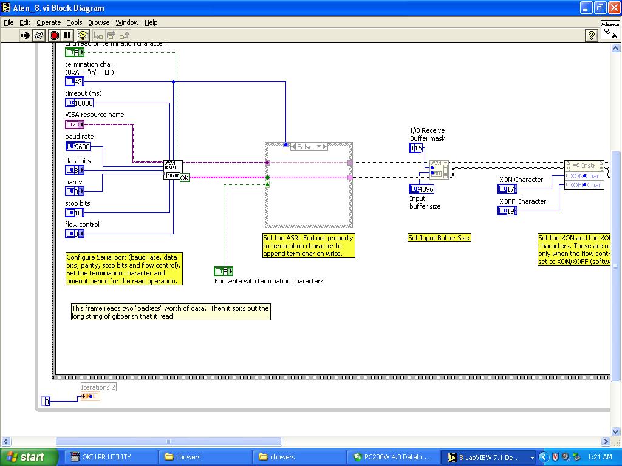Select the VISA Set Buffer Size node
The image size is (622, 466).
tap(439, 170)
